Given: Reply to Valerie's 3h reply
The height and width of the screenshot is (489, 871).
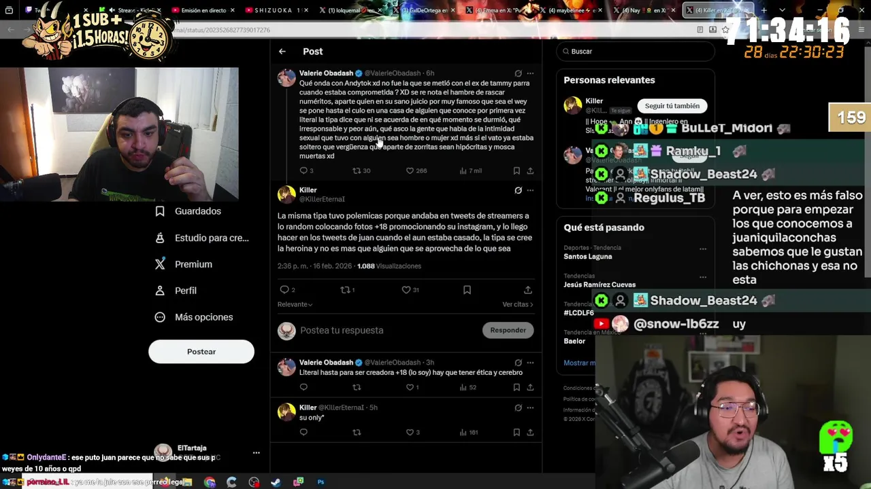Looking at the screenshot, I should tap(303, 387).
